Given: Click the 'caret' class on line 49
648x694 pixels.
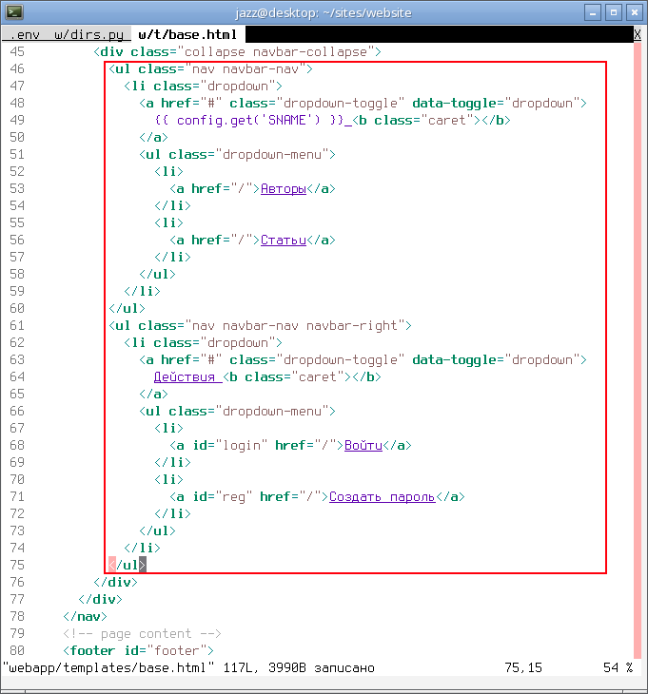Looking at the screenshot, I should [446, 121].
